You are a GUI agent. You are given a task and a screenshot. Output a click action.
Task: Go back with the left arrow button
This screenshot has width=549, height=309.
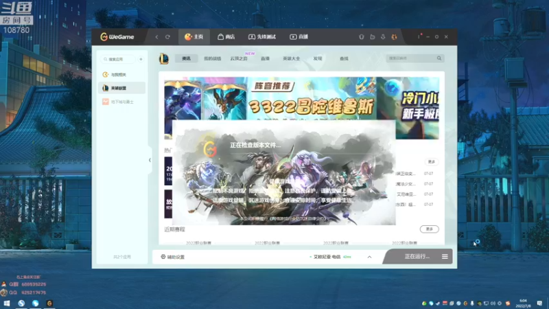click(157, 37)
